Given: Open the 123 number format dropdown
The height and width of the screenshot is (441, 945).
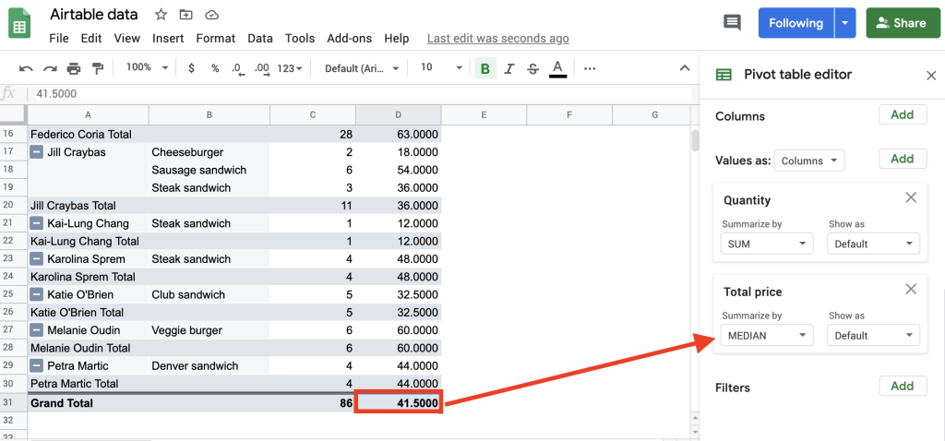Looking at the screenshot, I should [289, 68].
